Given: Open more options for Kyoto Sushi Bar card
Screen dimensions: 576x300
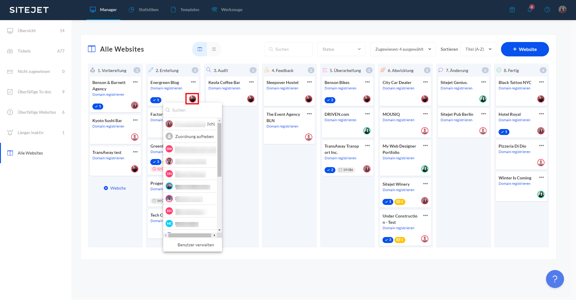Looking at the screenshot, I should 135,120.
